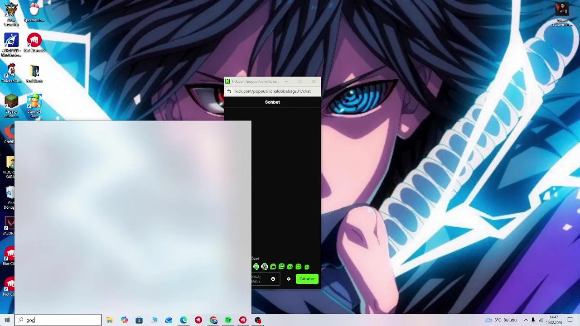Minimize the Kick chat popout window

[x=286, y=81]
